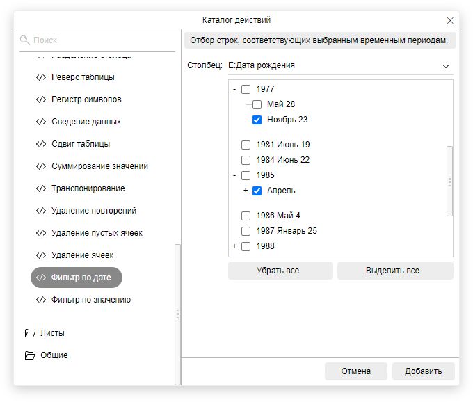Uncheck the Ноябрь 23 checkbox
This screenshot has height=402, width=473.
click(x=257, y=120)
